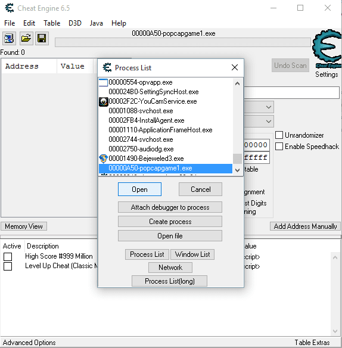Select 000024B0-SettingSyncHost.exe process
Screen dimensions: 342x348
click(x=166, y=92)
